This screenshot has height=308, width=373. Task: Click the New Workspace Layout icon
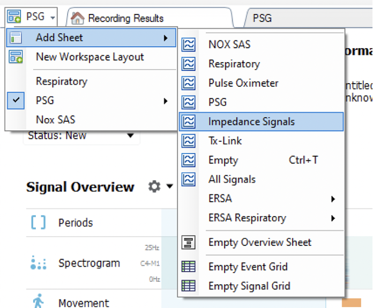pos(16,57)
